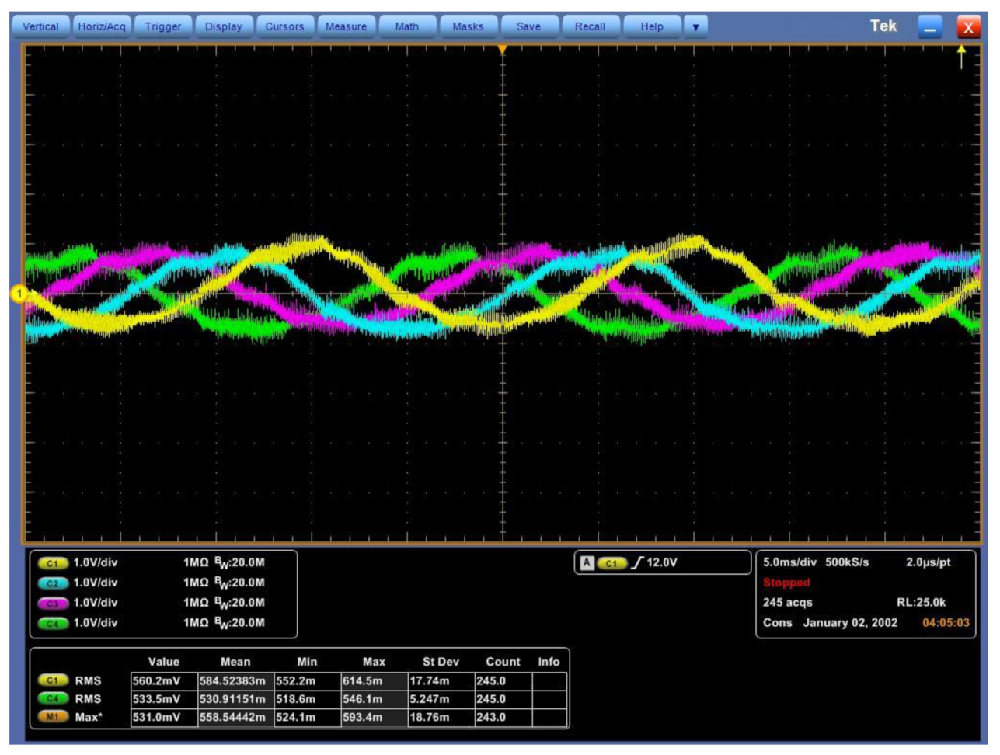Viewport: 1000px width, 755px height.
Task: Click the yellow arrow at top-right of graticule
Action: coord(961,55)
